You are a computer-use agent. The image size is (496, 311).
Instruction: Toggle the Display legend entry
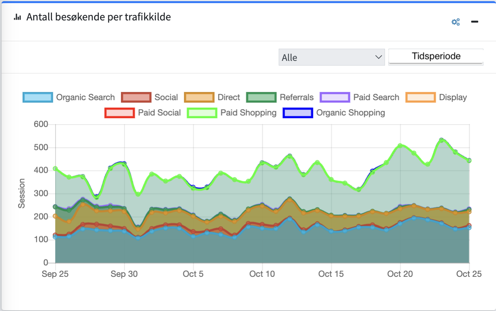pos(453,97)
